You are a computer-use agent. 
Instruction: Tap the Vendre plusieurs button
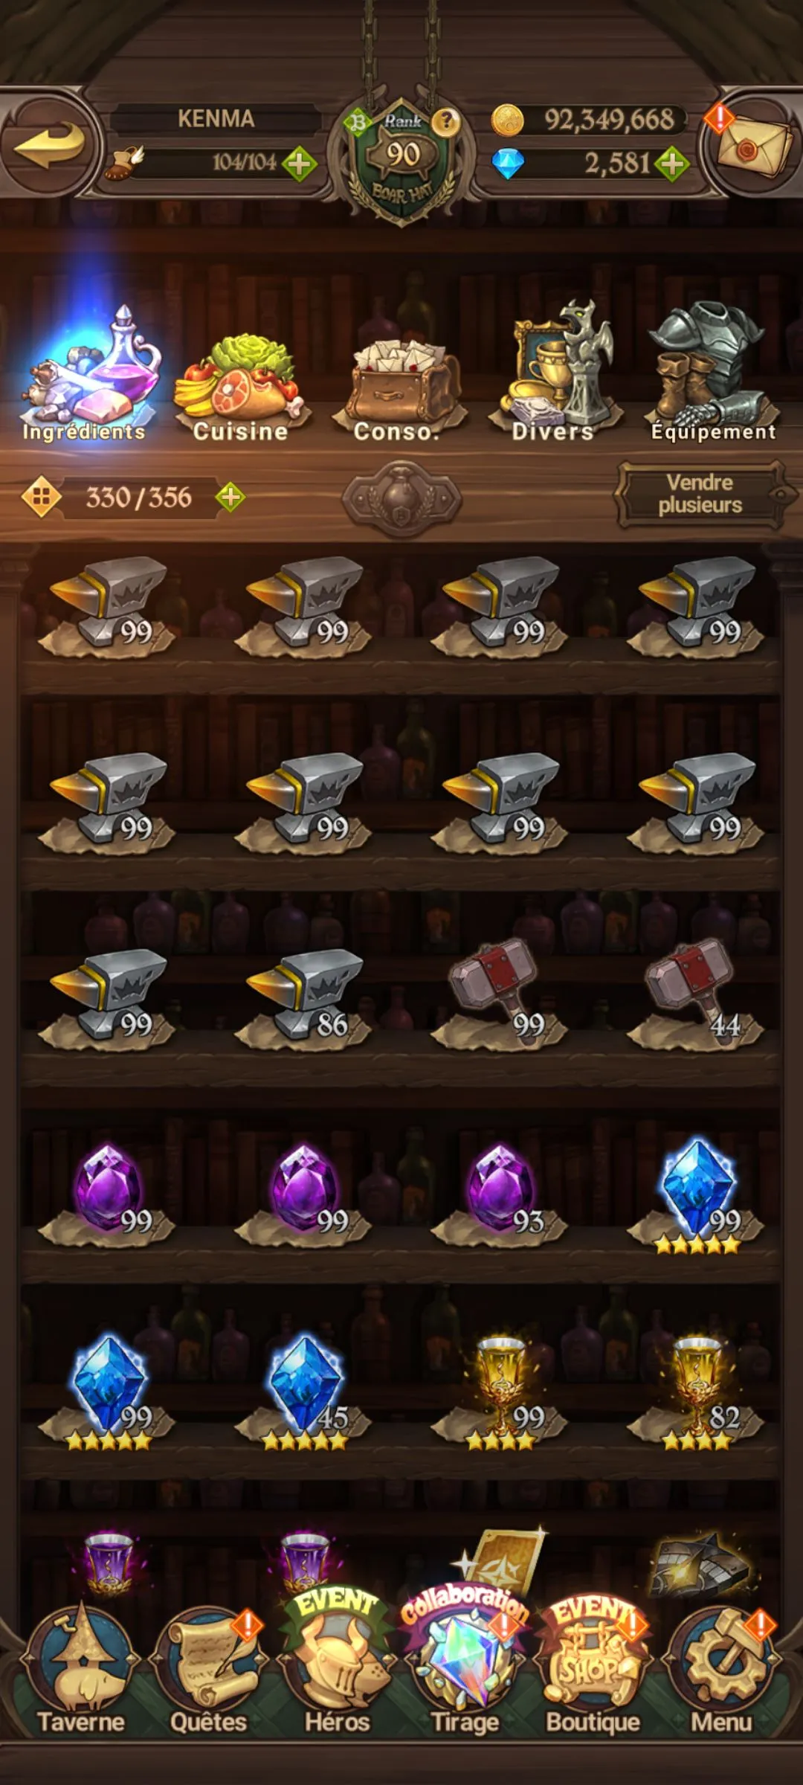click(x=700, y=494)
